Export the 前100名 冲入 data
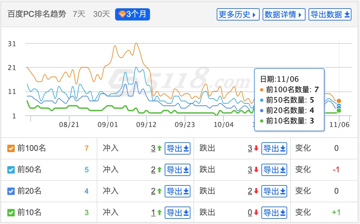 [178, 148]
